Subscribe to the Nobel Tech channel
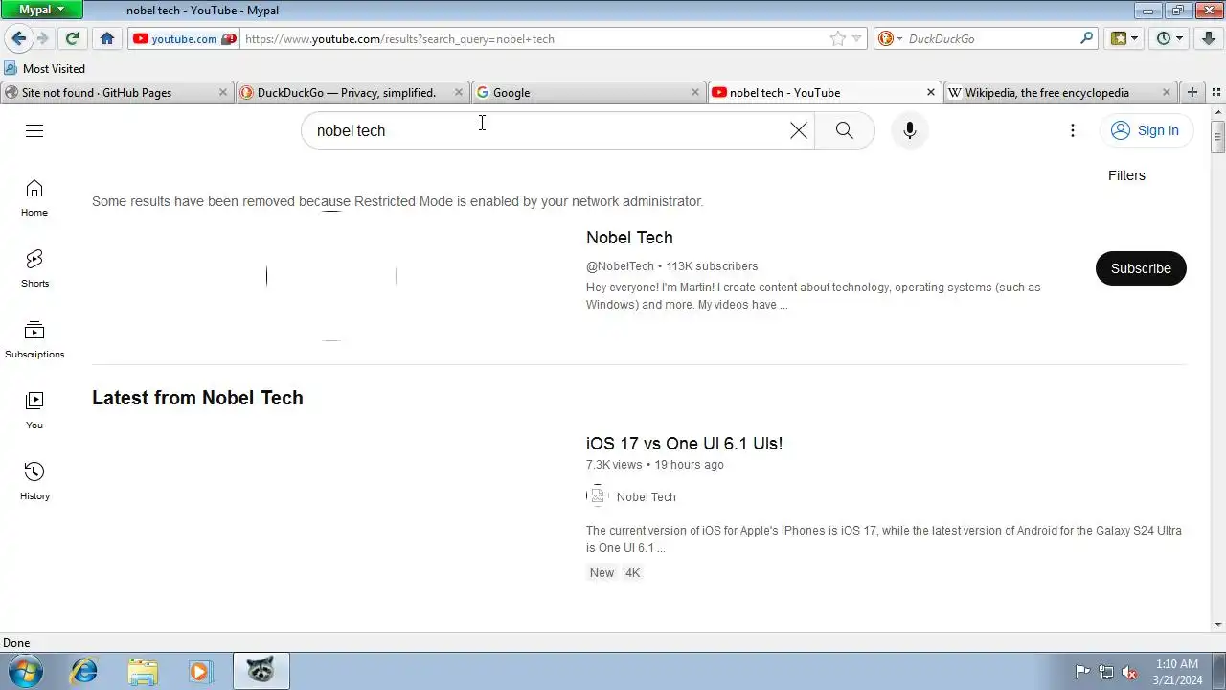 click(1141, 268)
